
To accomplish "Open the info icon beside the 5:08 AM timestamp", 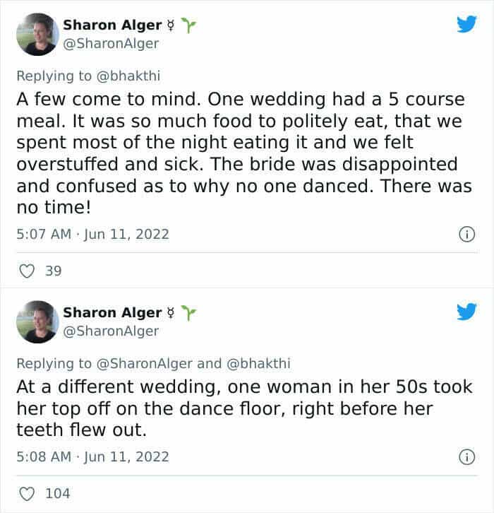I will (x=466, y=457).
